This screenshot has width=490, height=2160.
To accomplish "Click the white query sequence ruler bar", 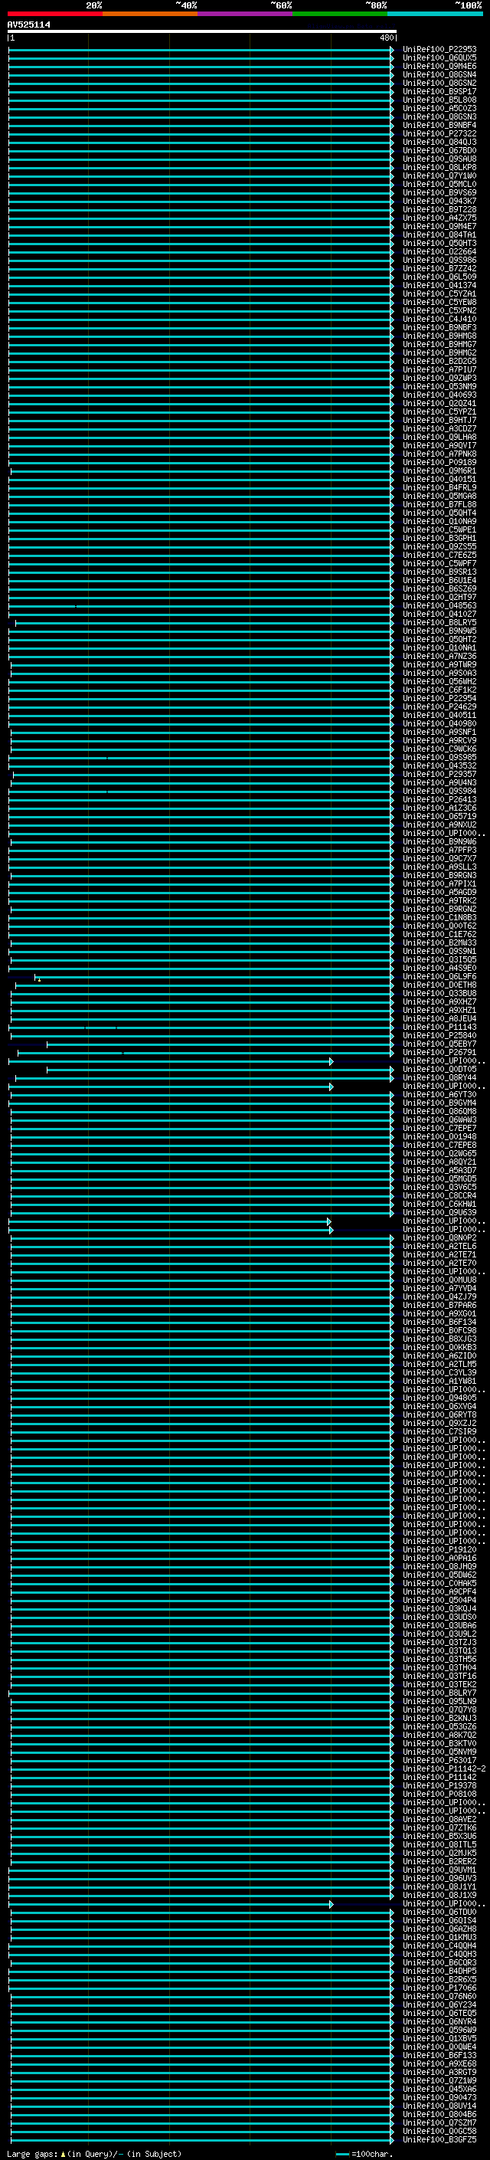I will pos(202,32).
